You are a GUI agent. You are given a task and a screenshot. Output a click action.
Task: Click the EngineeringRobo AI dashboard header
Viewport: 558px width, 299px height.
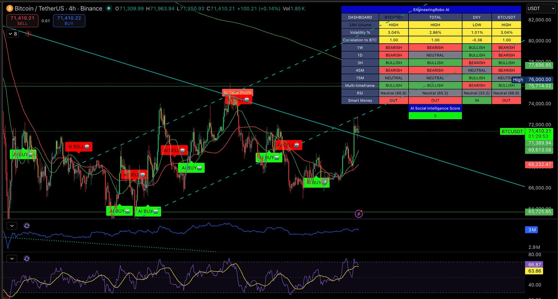(431, 10)
